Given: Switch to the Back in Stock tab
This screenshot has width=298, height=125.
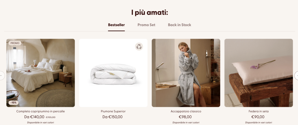Looking at the screenshot, I should tap(179, 25).
